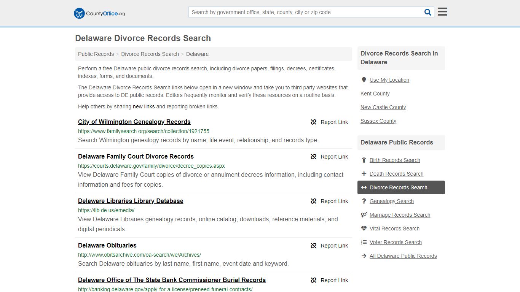Click the Vital Records heartbeat icon
Viewport: 520px width, 292px height.
pyautogui.click(x=364, y=229)
